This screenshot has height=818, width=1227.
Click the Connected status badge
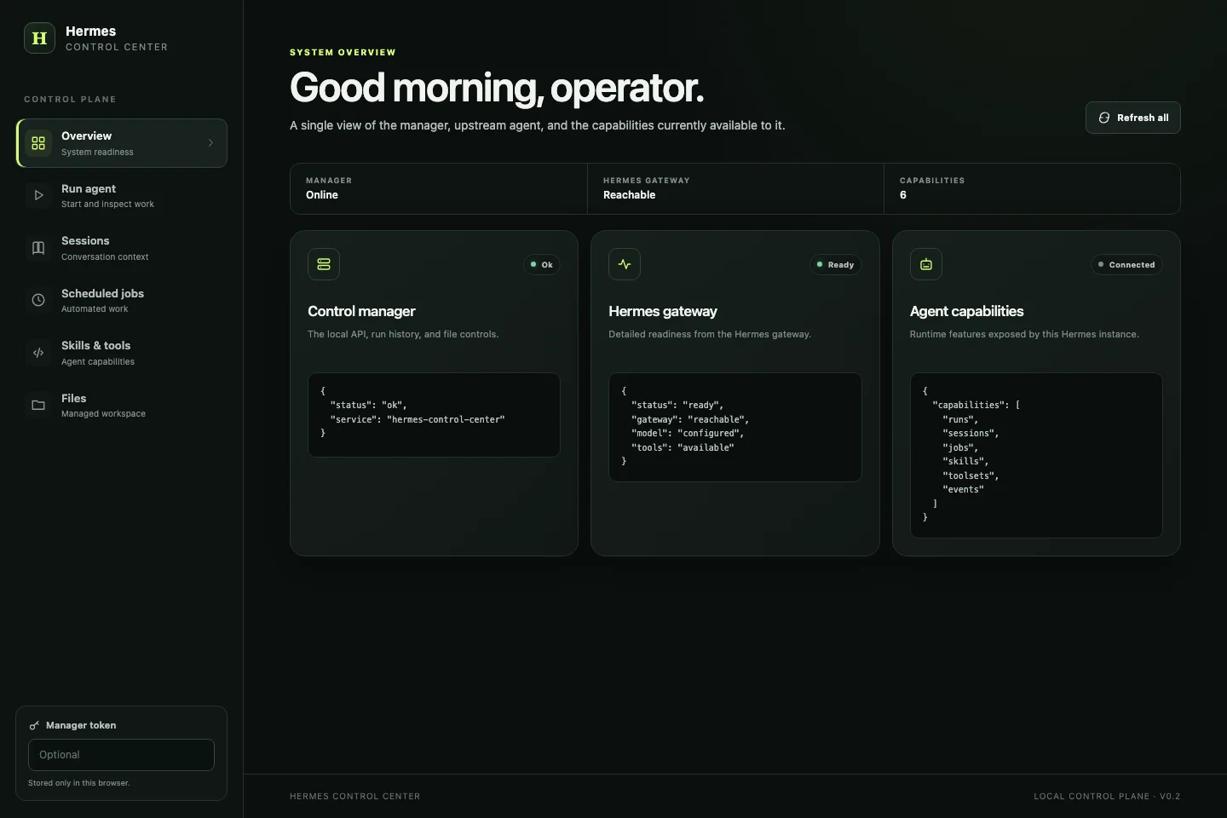[x=1126, y=264]
